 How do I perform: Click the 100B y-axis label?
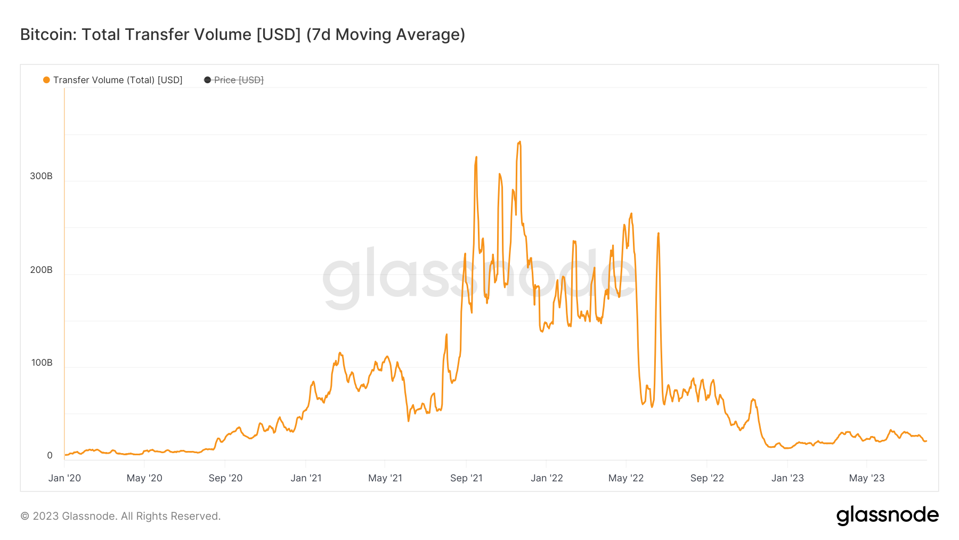click(42, 362)
